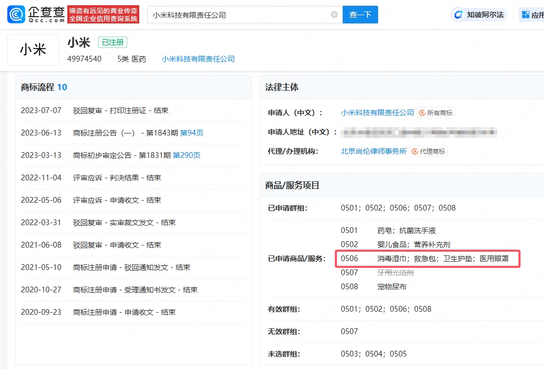
Task: Open the applicant 小米科技有限责任公司 link
Action: point(377,113)
